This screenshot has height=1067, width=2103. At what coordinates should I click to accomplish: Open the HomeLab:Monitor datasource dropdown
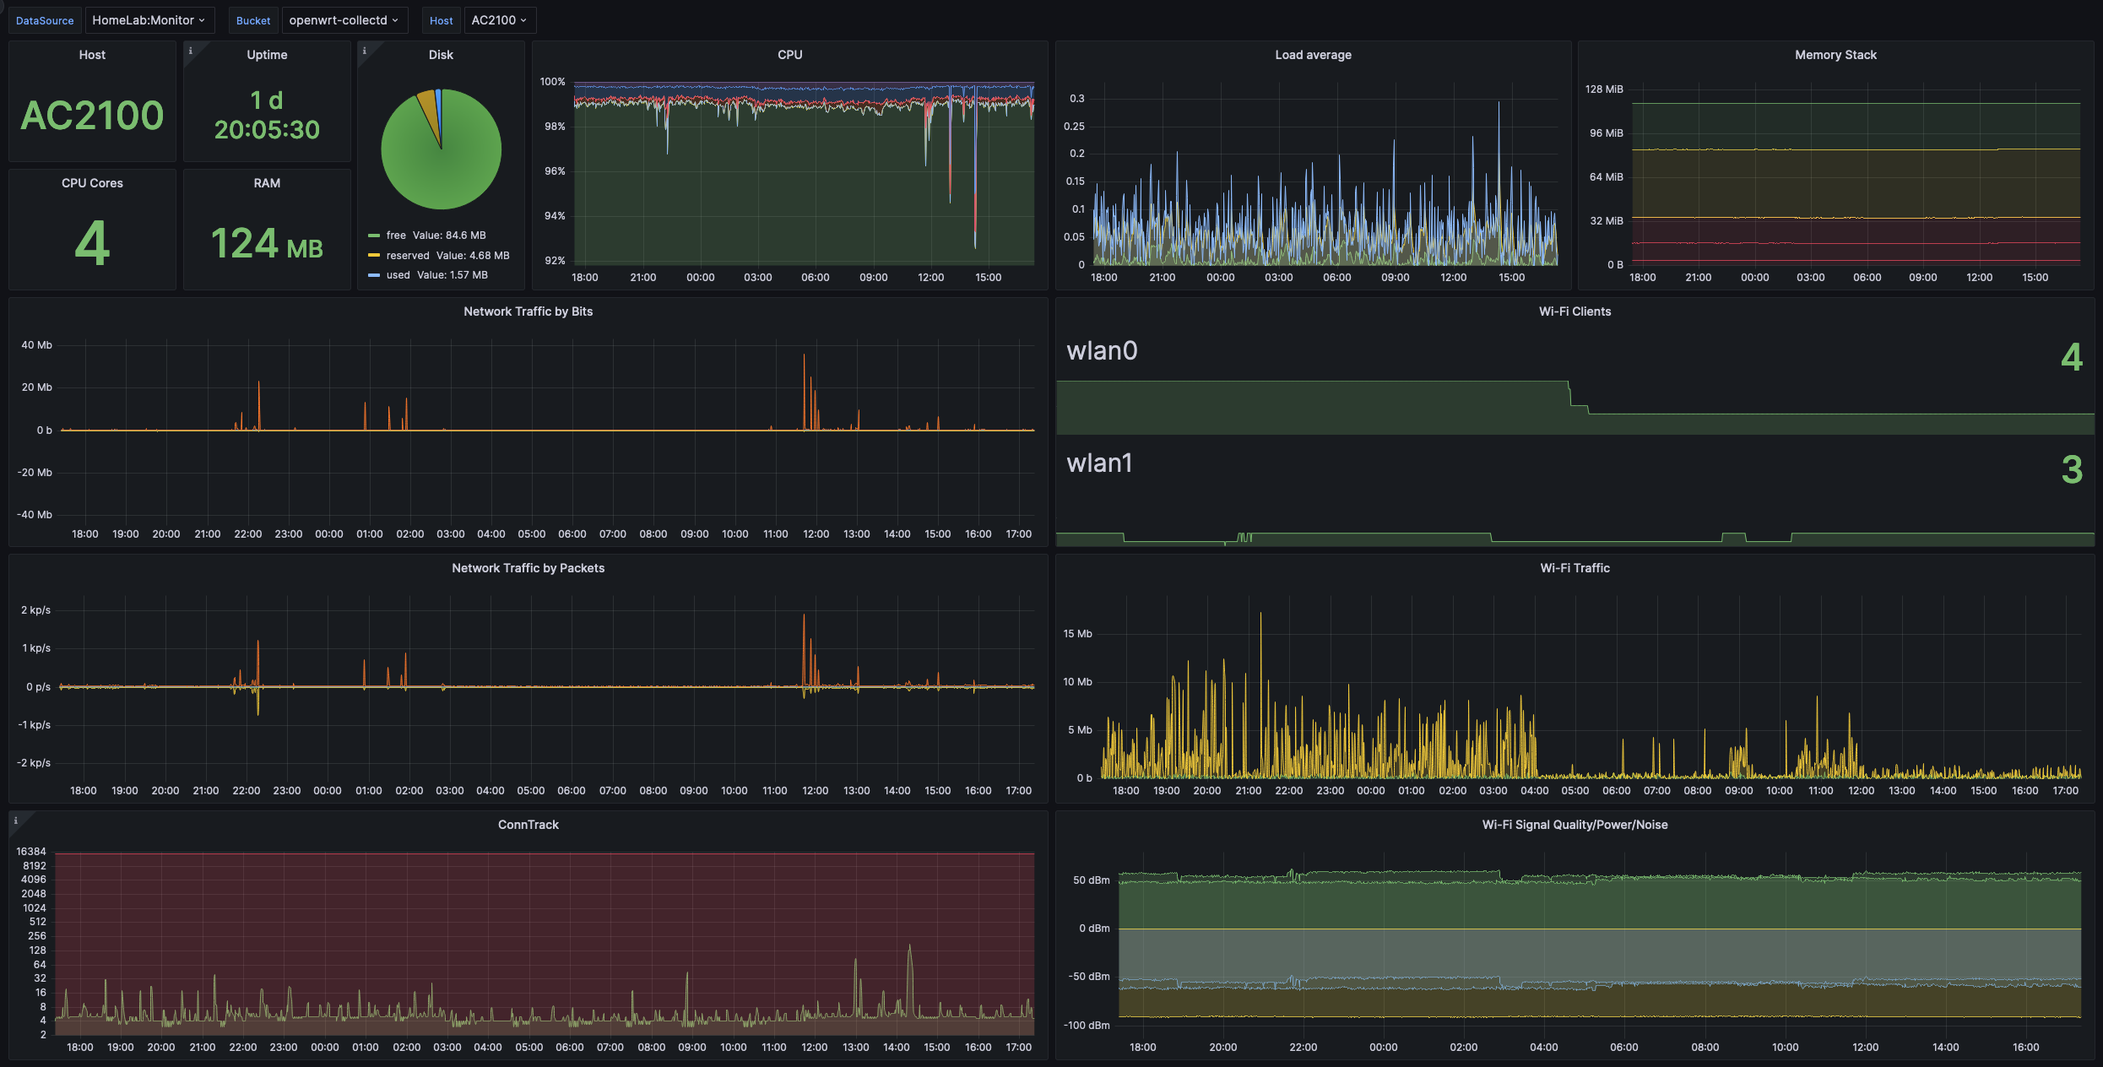coord(149,20)
